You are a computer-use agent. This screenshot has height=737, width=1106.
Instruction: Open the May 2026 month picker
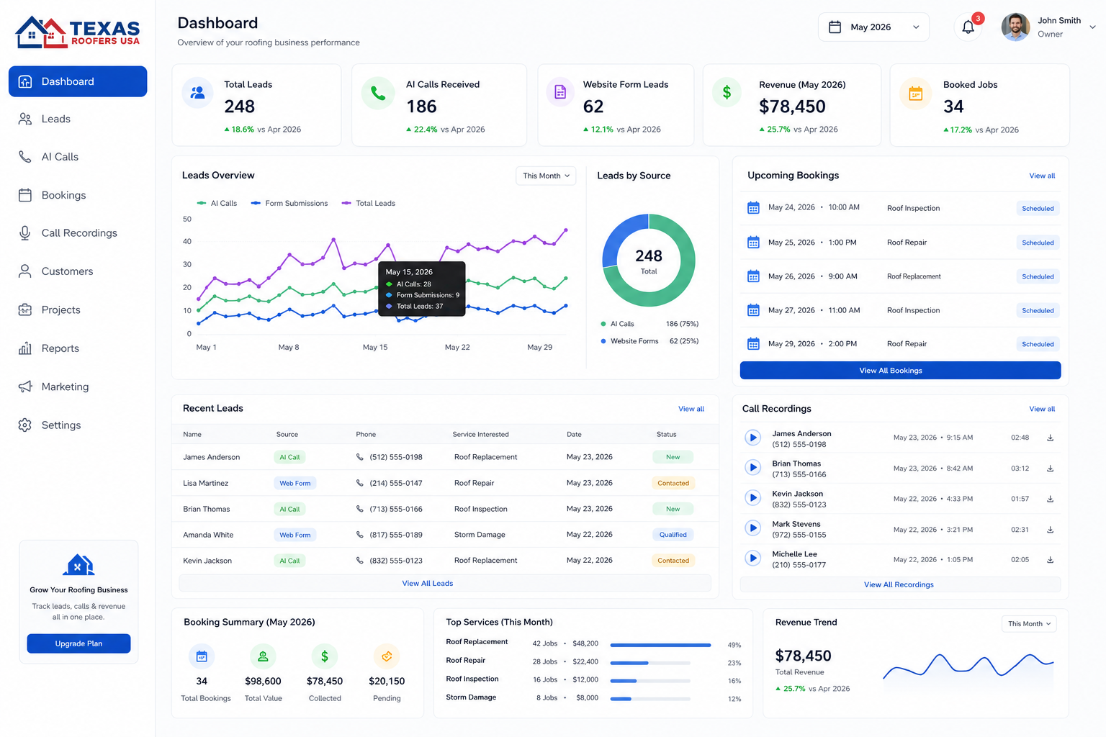[873, 27]
